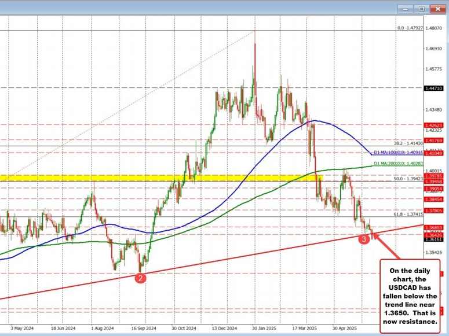Select the red 1.39054 price tag
Image resolution: width=449 pixels, height=336 pixels.
433,189
